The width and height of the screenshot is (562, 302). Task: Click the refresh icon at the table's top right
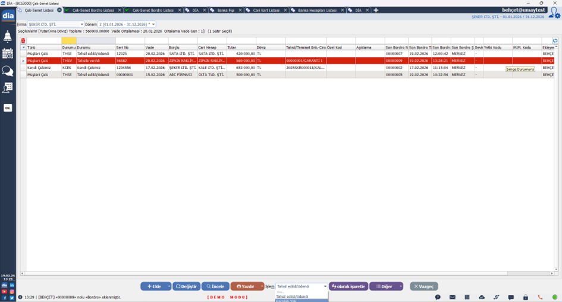click(x=555, y=41)
